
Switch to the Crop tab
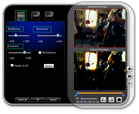click(49, 16)
